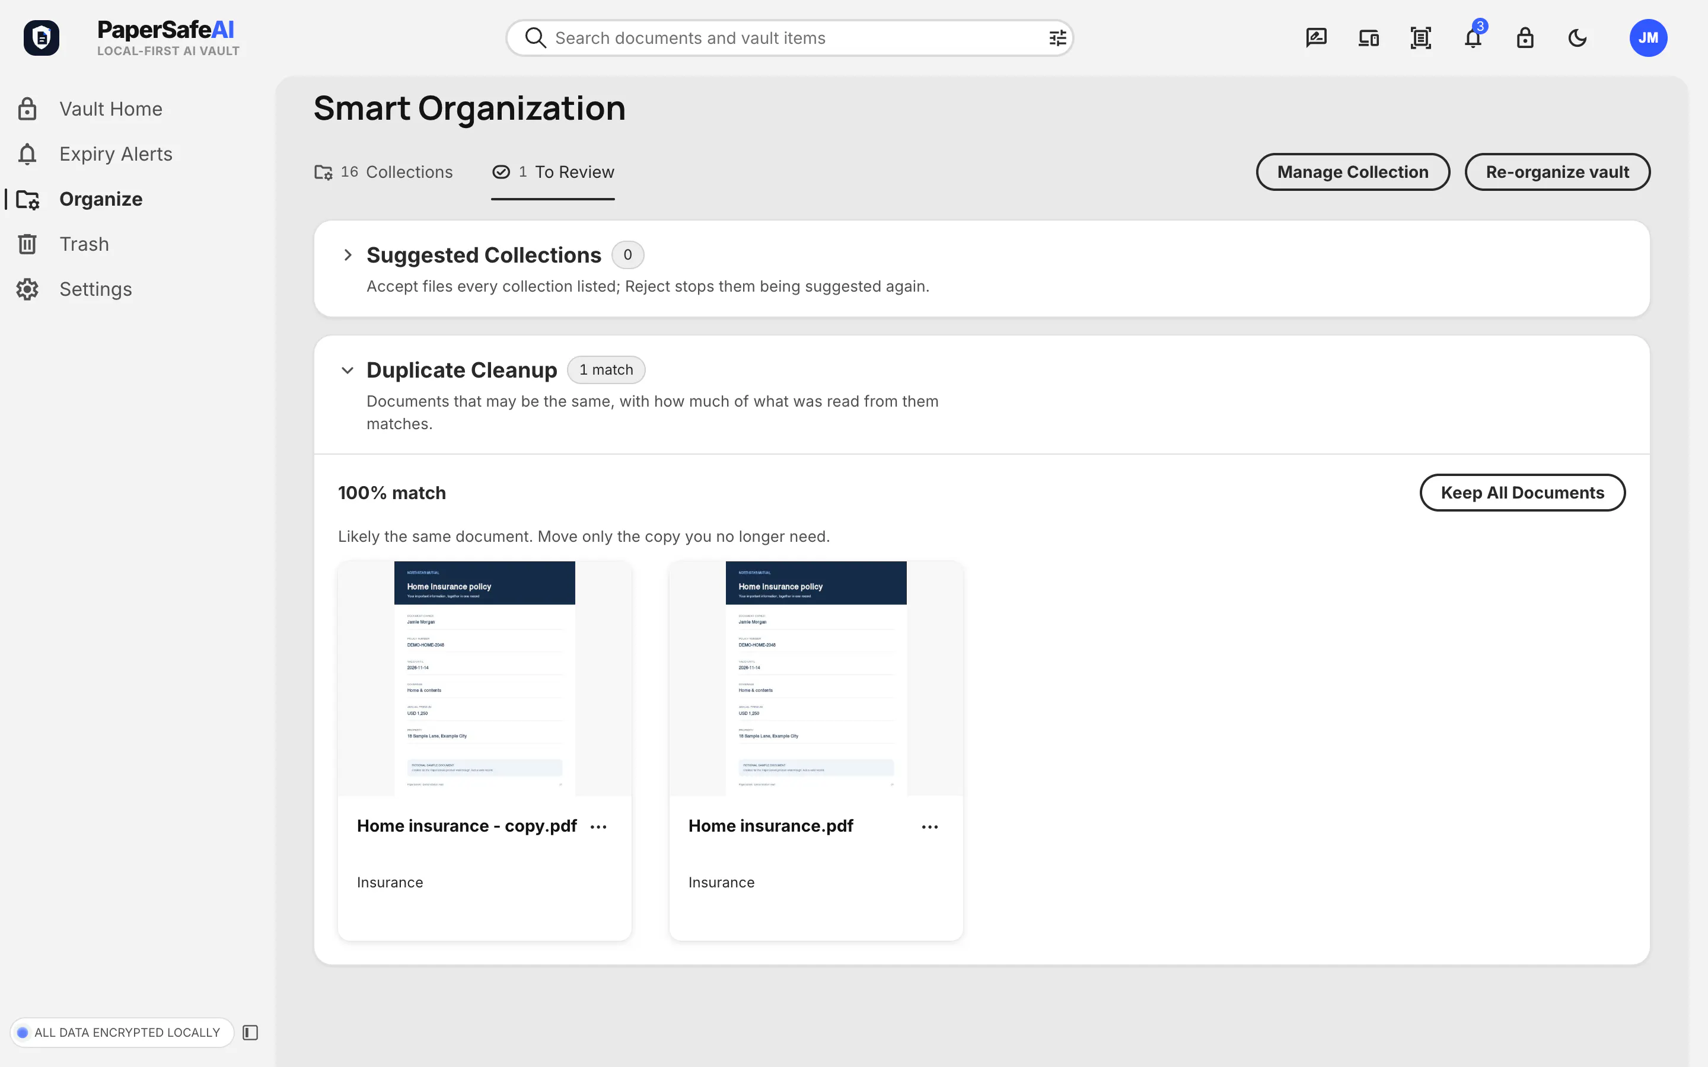Screen dimensions: 1708x1067
Task: Click the 1 match badge
Action: 606,370
